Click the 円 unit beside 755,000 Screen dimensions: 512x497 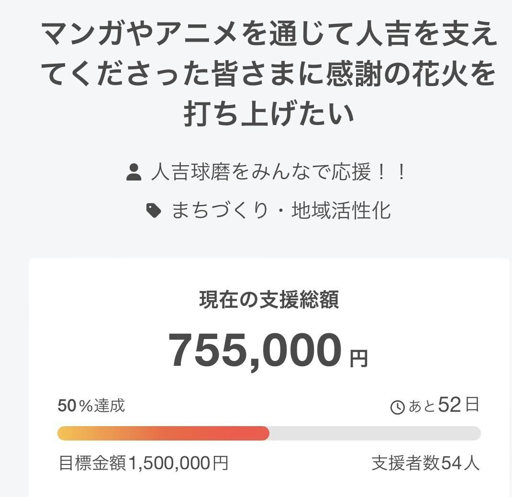pos(359,358)
